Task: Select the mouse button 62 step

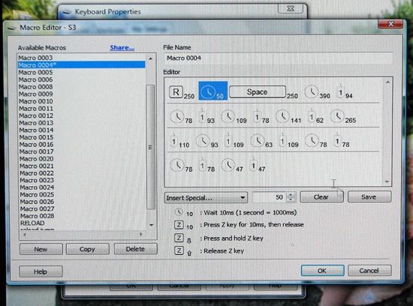Action: click(315, 116)
